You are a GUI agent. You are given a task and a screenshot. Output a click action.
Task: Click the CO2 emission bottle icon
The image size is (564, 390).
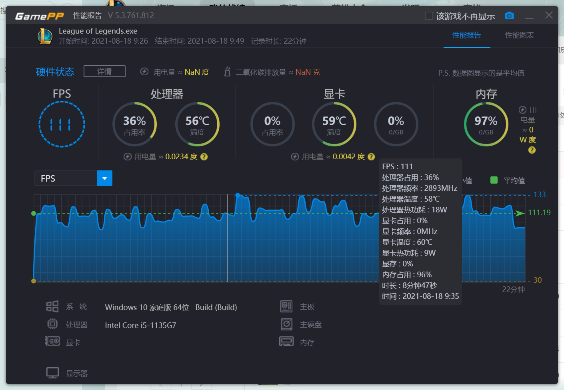(227, 72)
